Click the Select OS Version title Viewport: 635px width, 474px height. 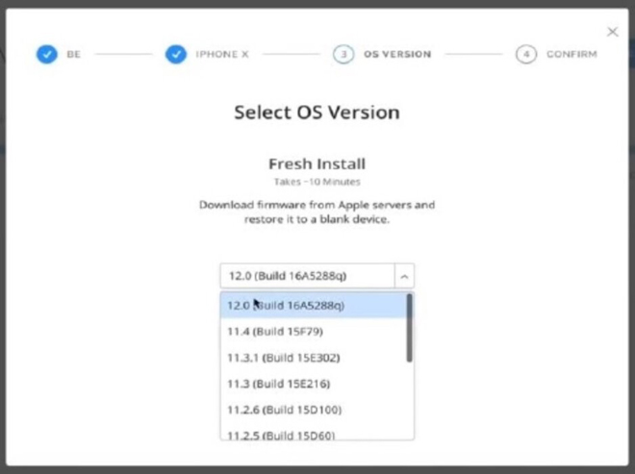click(317, 112)
